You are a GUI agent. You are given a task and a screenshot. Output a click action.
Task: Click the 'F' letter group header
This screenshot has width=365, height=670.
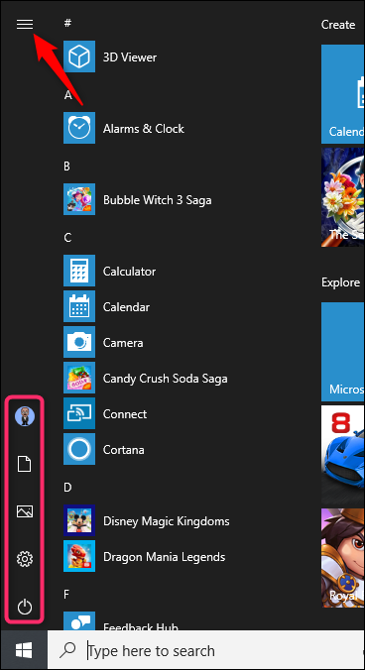point(66,595)
